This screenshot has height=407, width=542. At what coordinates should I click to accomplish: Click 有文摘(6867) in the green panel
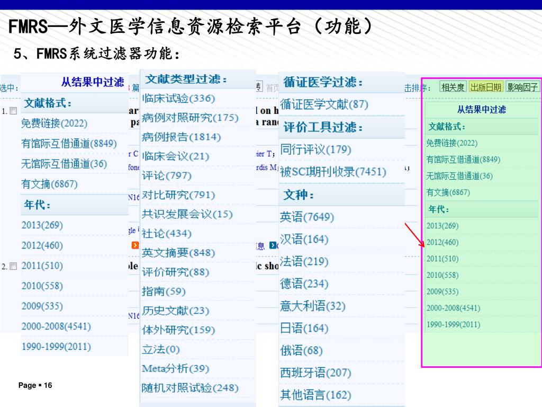tap(448, 192)
